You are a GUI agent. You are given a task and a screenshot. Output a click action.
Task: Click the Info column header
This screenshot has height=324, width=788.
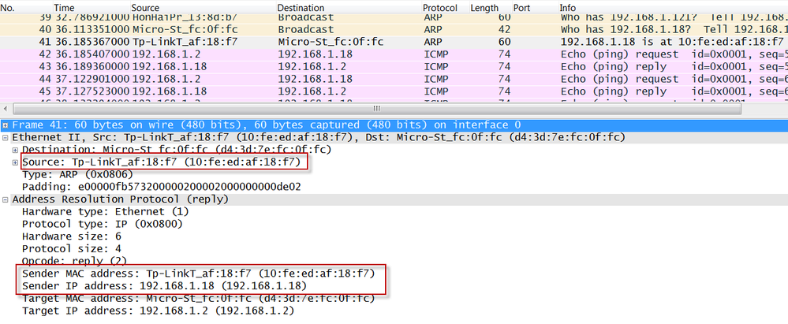[567, 8]
